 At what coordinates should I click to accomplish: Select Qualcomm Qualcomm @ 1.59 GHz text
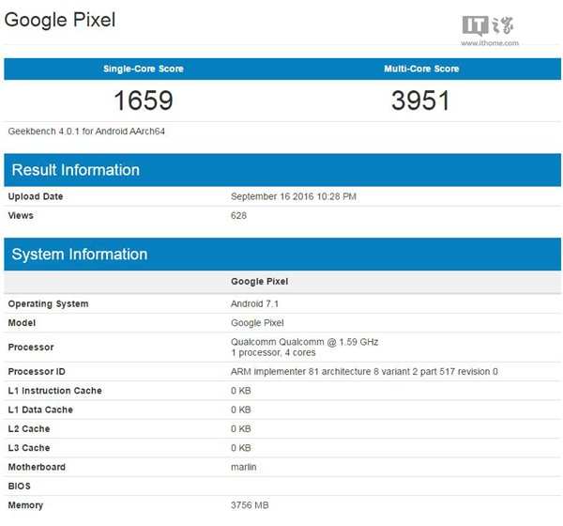point(304,342)
